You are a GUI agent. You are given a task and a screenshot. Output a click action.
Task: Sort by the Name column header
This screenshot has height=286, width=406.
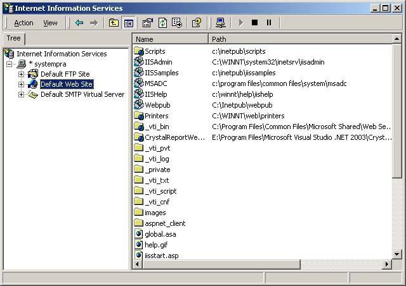pos(171,39)
